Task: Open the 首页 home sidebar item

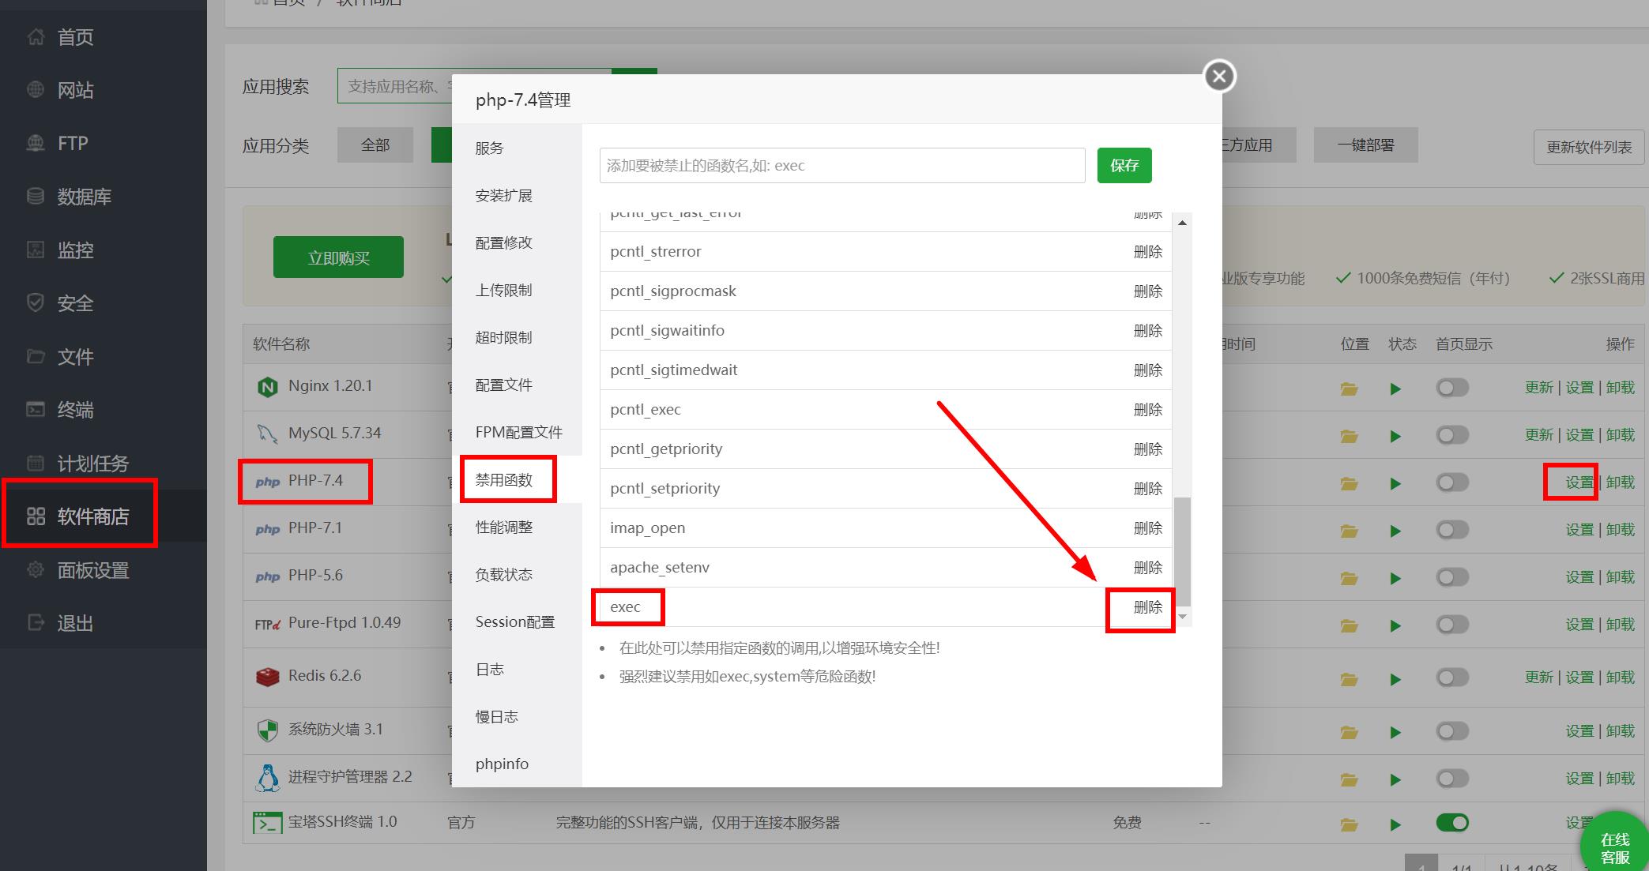Action: 75,37
